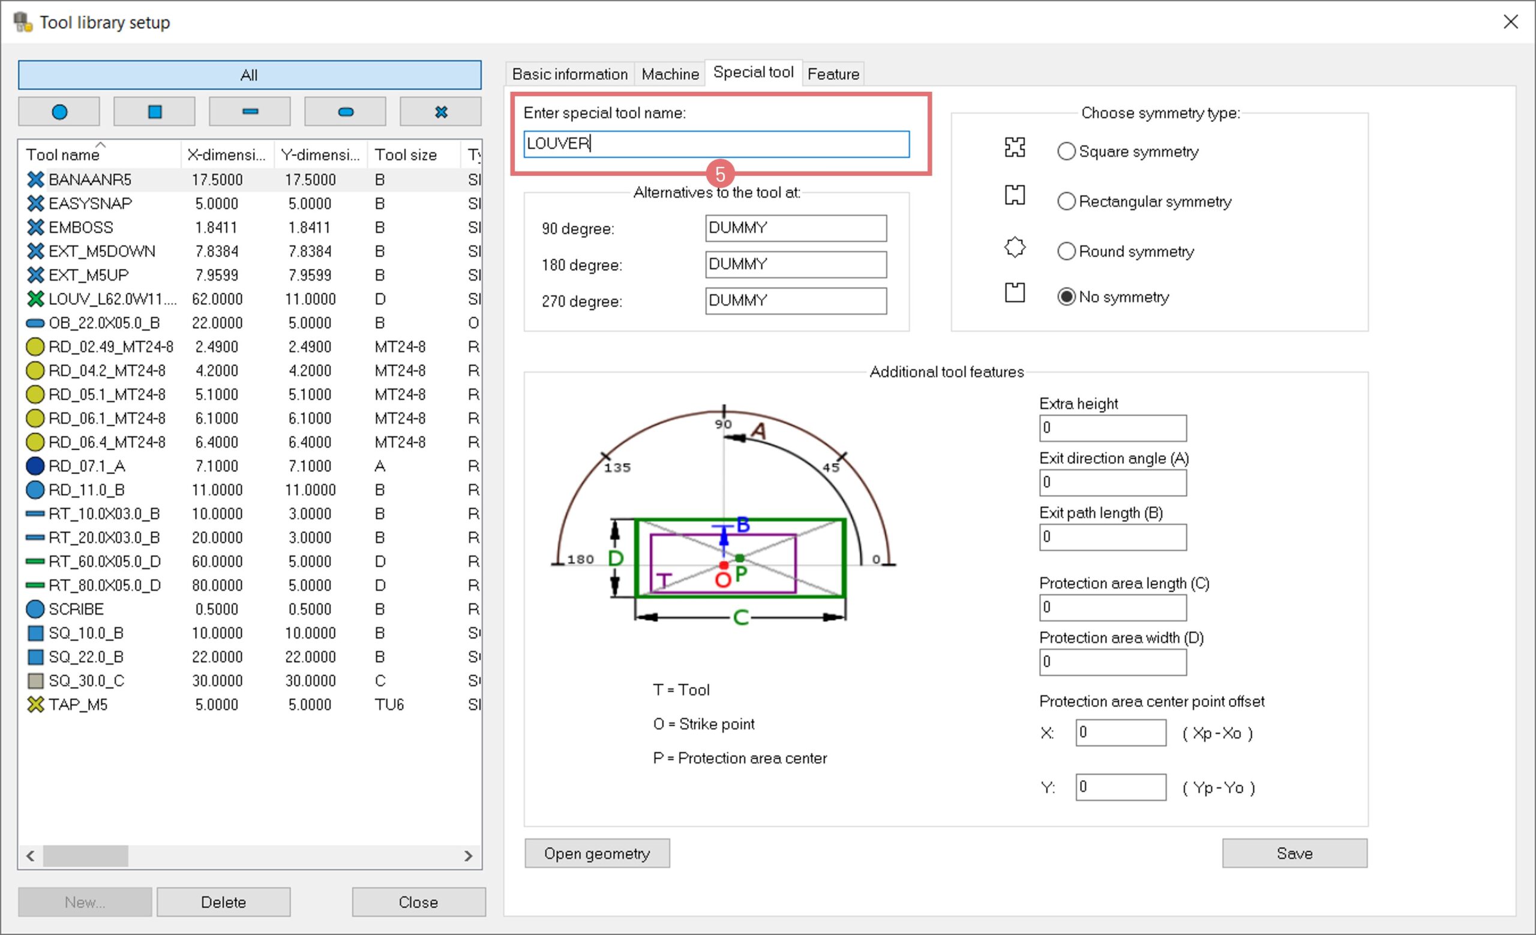
Task: Filter tools by special tool icon
Action: pos(441,112)
